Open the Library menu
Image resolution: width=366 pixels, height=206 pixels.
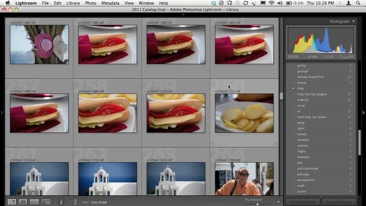click(x=73, y=3)
